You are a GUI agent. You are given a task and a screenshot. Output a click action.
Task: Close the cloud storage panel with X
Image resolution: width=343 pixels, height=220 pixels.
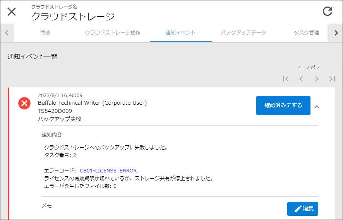(12, 12)
